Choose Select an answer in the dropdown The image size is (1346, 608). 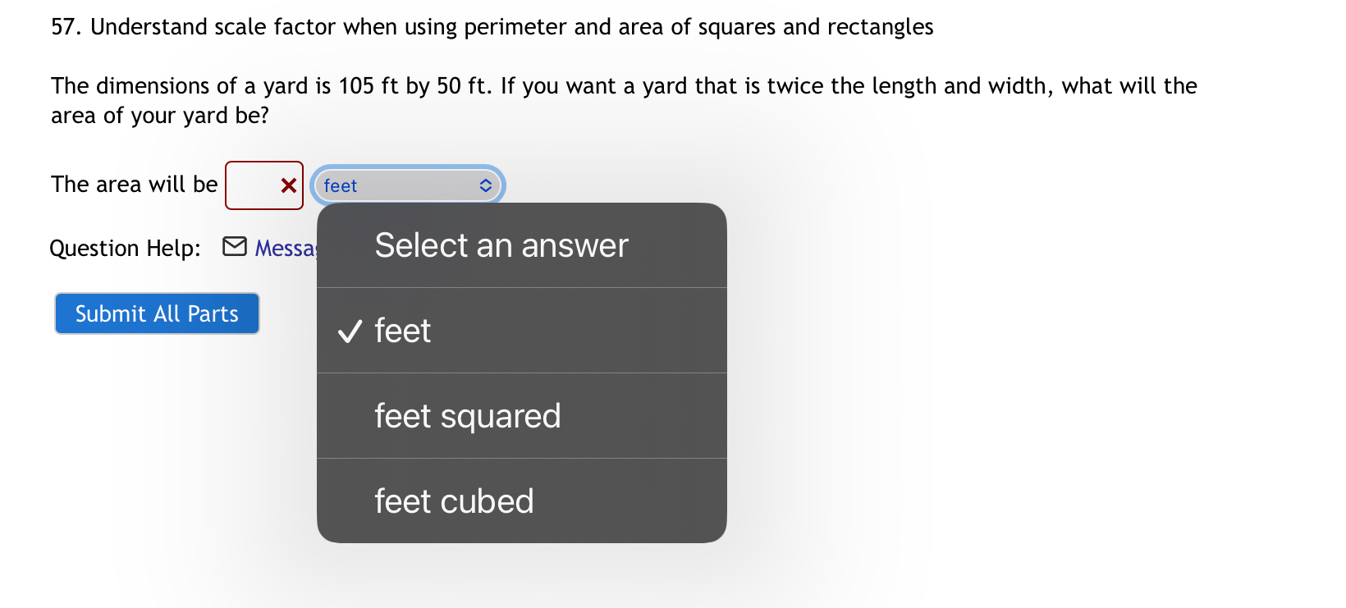[501, 245]
